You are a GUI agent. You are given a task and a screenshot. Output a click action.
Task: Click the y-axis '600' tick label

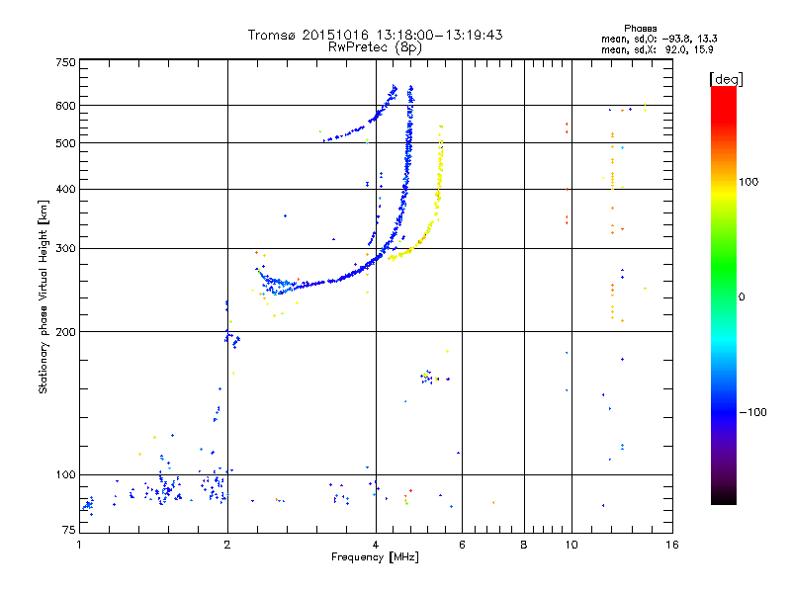point(66,106)
